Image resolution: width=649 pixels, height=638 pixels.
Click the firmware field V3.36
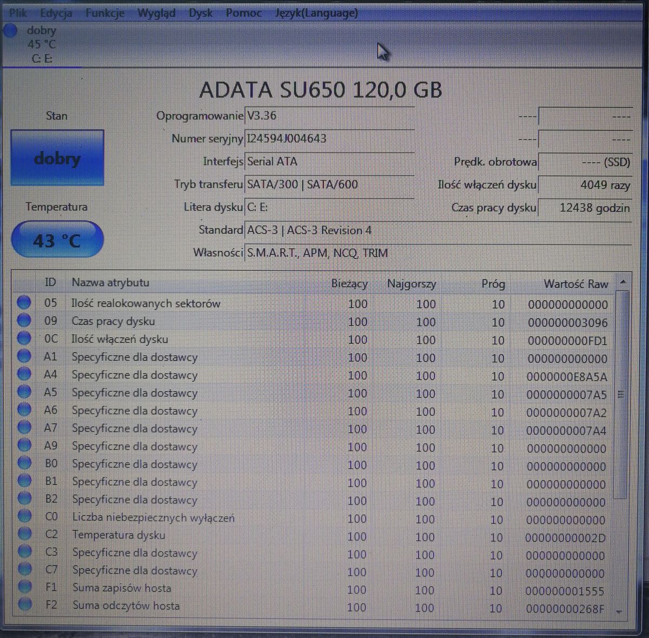coord(329,116)
